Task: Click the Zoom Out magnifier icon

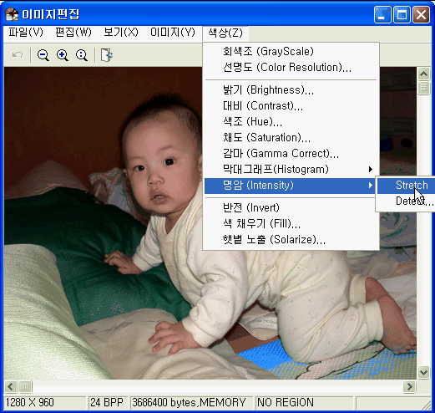Action: click(43, 55)
